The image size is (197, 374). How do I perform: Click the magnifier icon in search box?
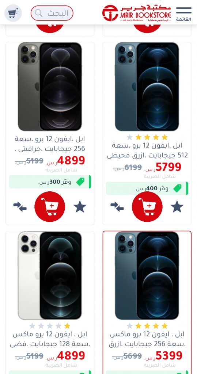pyautogui.click(x=39, y=13)
